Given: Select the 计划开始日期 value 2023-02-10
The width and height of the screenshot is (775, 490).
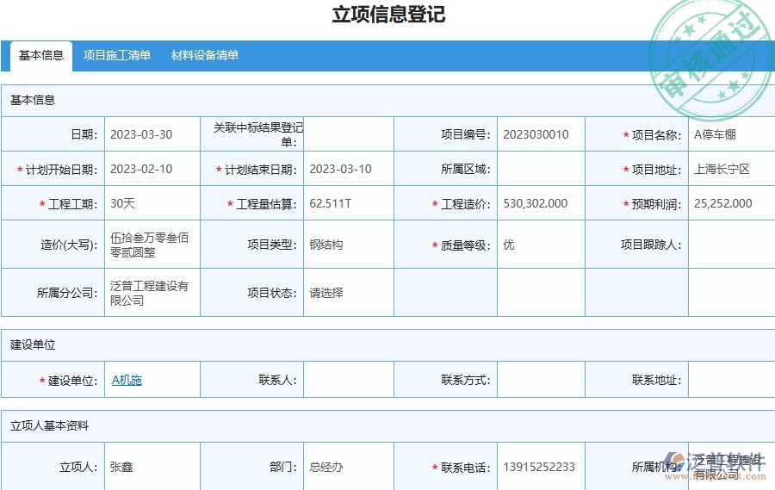Looking at the screenshot, I should [x=141, y=169].
